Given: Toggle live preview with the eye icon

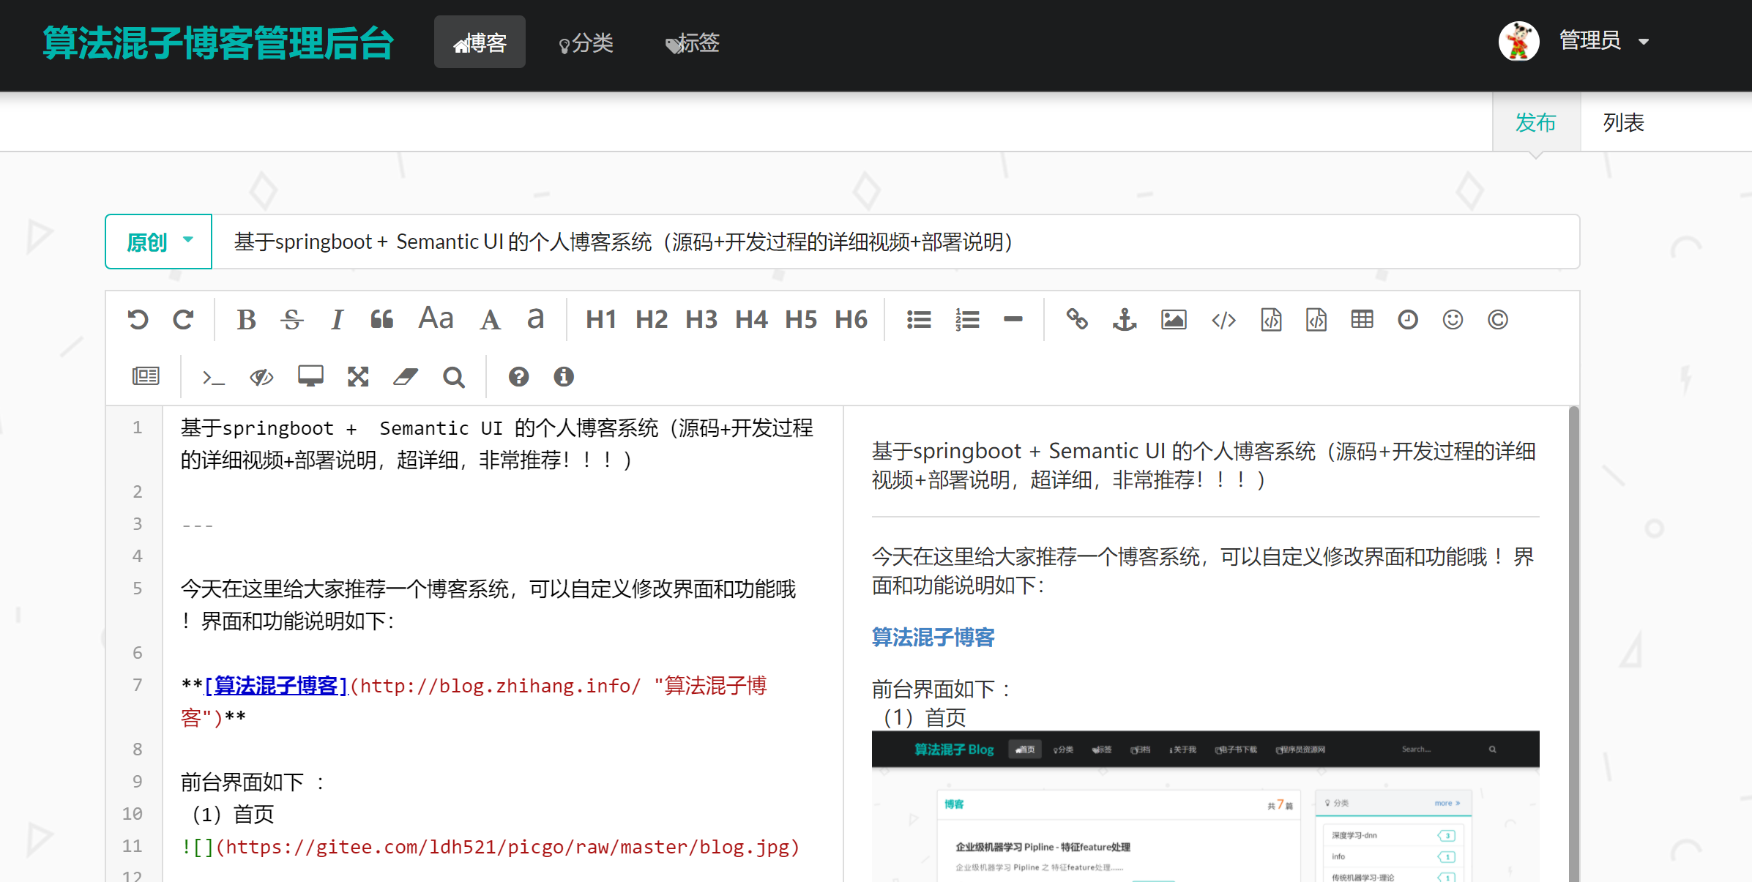Looking at the screenshot, I should 261,376.
